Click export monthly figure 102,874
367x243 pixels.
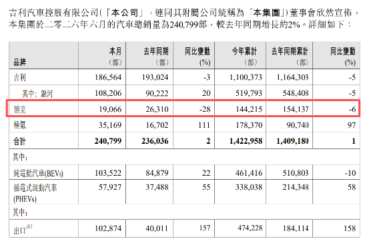tap(108, 228)
